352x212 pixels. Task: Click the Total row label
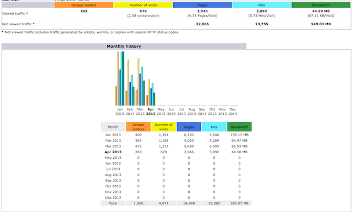coord(113,203)
